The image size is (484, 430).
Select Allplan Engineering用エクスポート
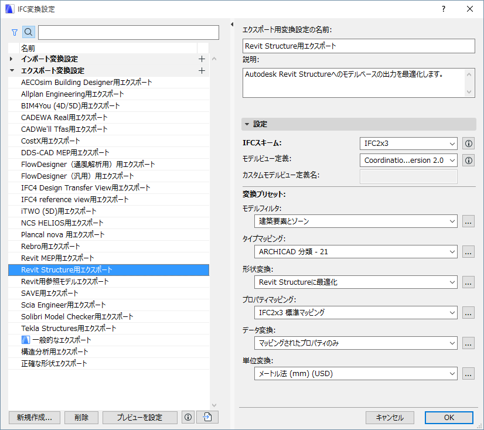108,94
